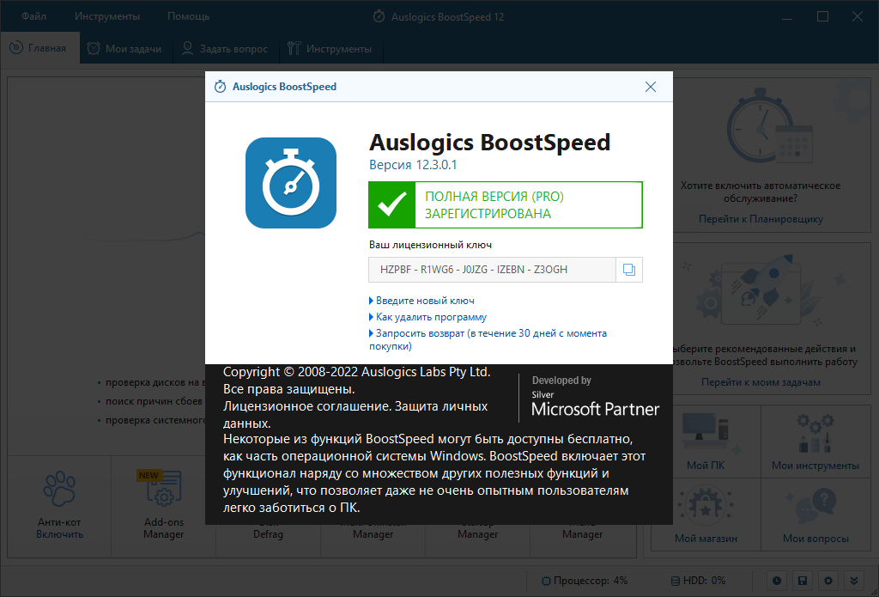Screen dimensions: 879x597
Task: Expand the double-chevron icon in status bar
Action: (x=854, y=581)
